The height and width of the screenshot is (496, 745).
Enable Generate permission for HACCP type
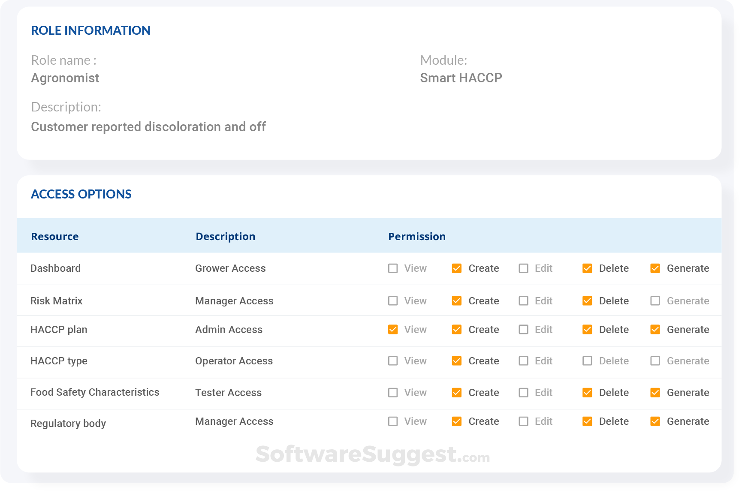pos(655,361)
